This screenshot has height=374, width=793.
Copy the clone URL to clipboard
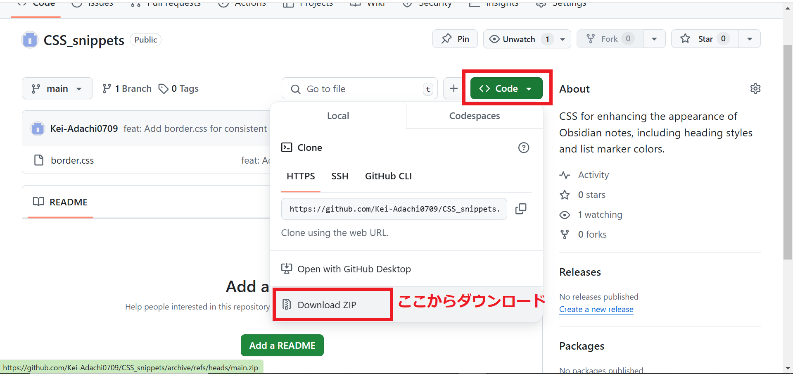coord(521,209)
